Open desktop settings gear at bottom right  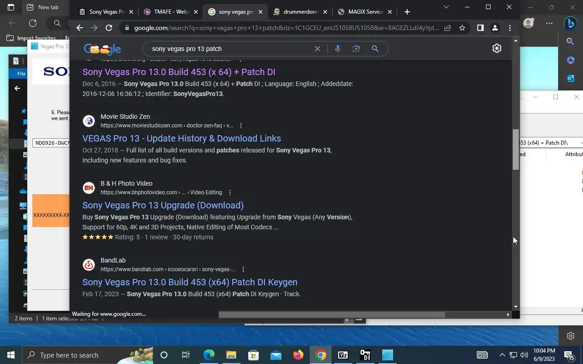[x=571, y=336]
